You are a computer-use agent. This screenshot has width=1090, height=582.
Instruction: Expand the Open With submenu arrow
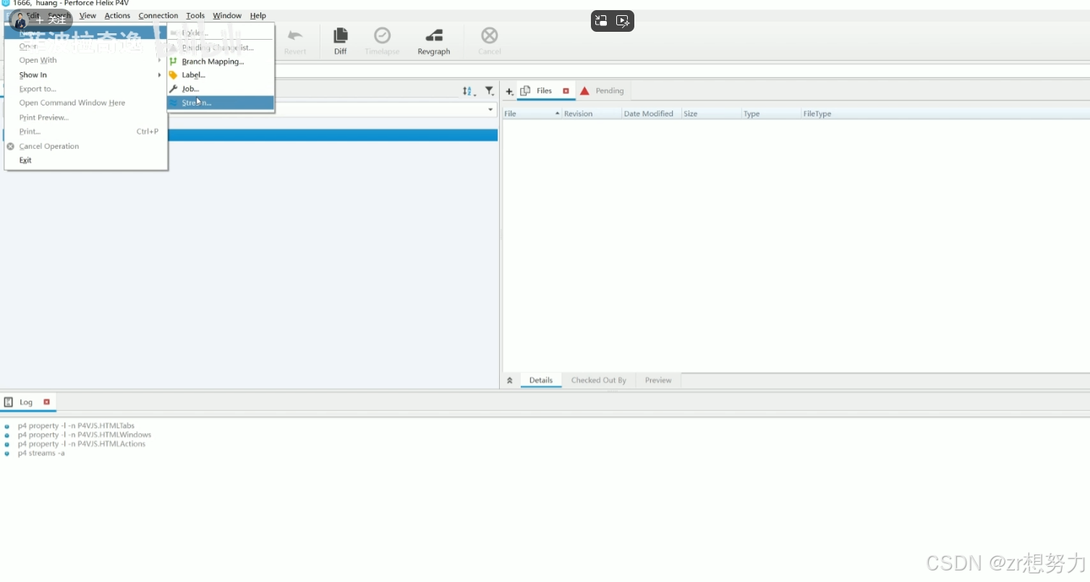159,61
